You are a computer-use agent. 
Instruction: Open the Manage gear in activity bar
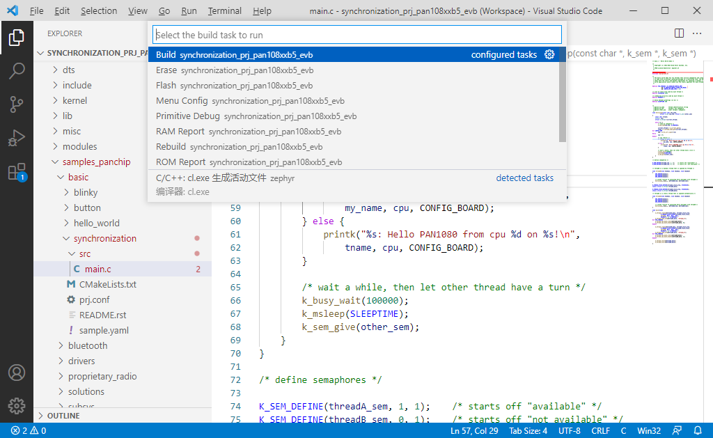(17, 406)
